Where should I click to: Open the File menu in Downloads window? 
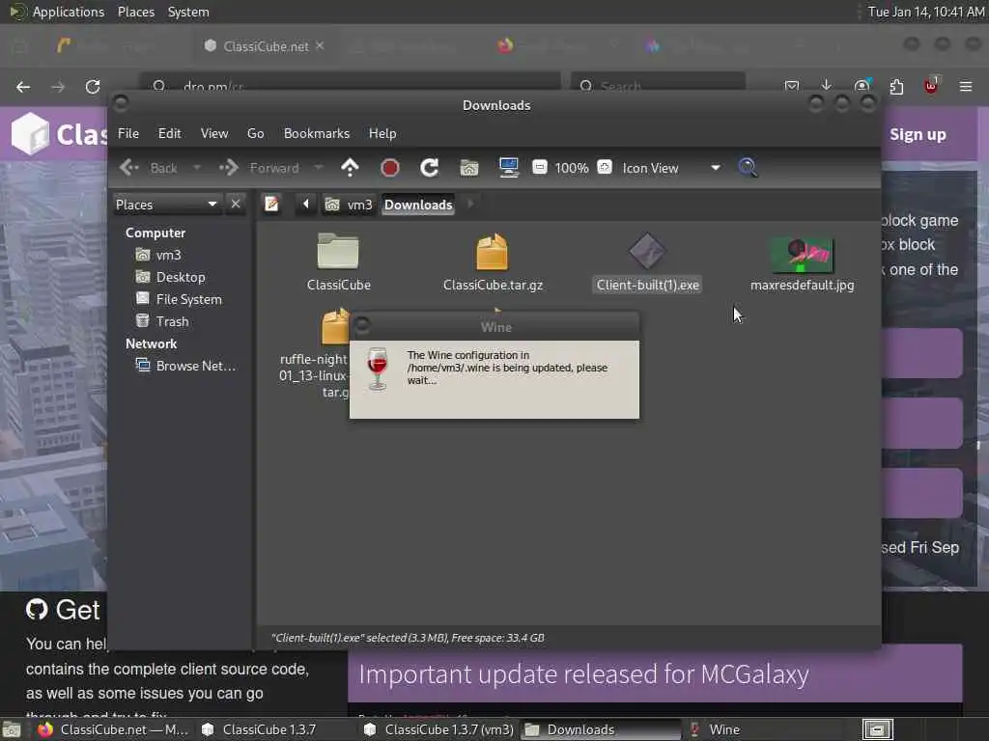pyautogui.click(x=128, y=133)
